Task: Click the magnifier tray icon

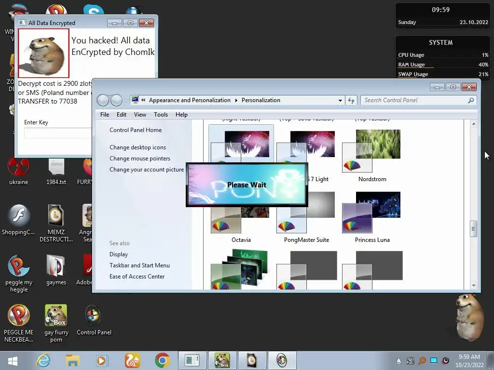Action: coord(422,361)
